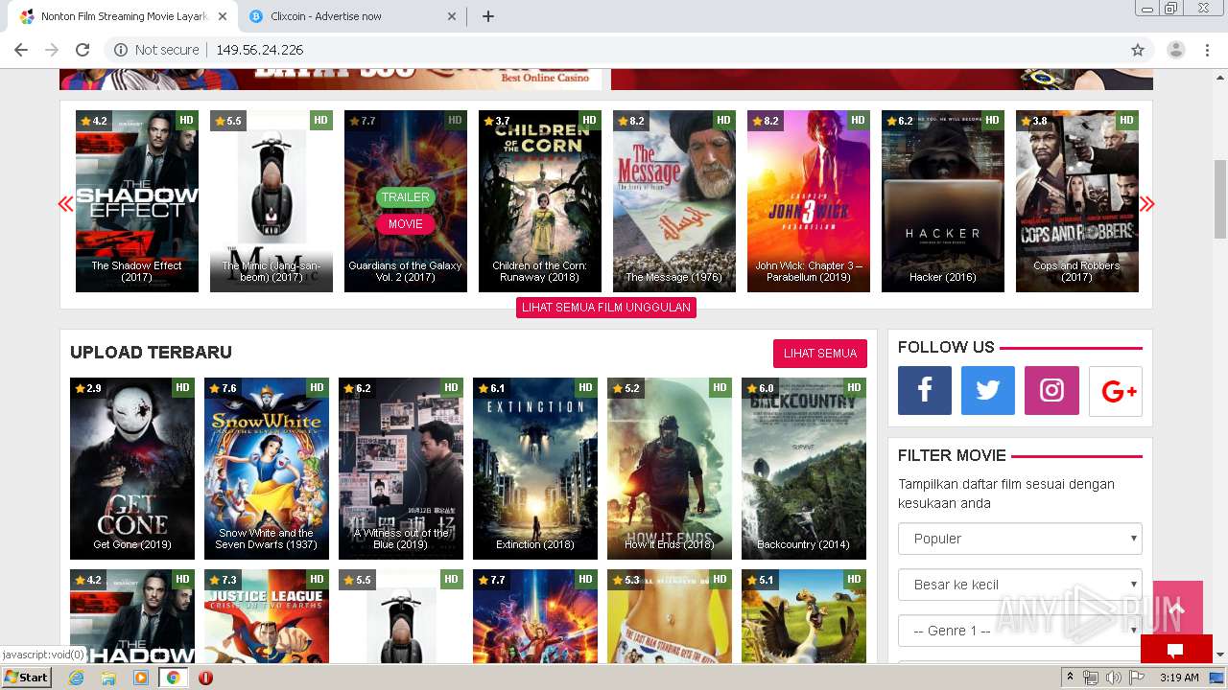Open the Justice League poster rated 7.3
Screen dimensions: 1228x690
267,616
